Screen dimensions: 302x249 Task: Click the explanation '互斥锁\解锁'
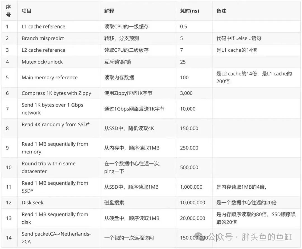coord(117,62)
